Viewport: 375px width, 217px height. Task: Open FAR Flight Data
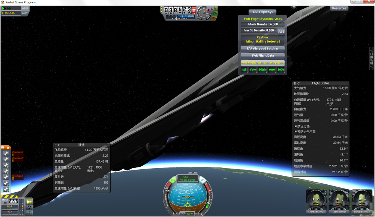click(x=262, y=56)
